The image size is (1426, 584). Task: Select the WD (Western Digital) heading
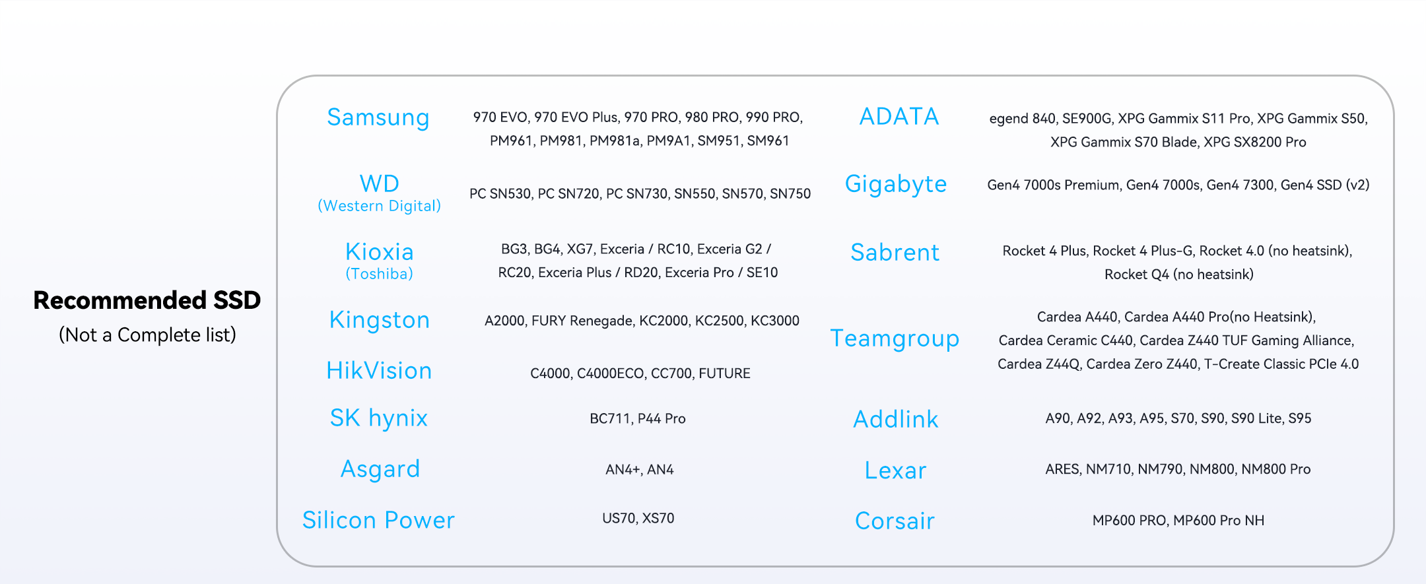pos(379,192)
